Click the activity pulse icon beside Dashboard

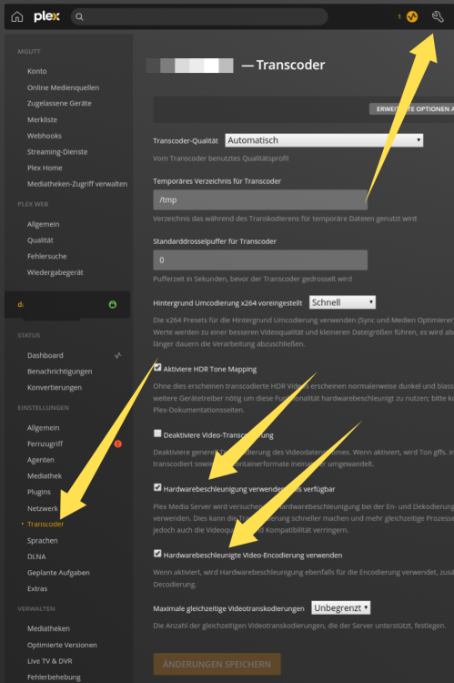click(117, 355)
